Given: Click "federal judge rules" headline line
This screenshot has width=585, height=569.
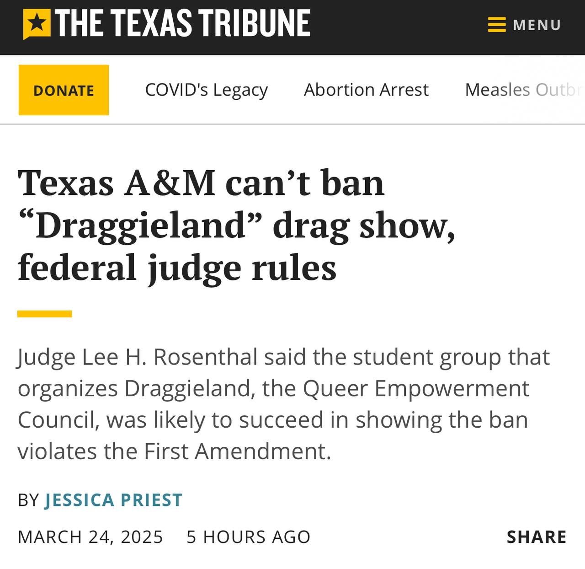Looking at the screenshot, I should click(177, 268).
